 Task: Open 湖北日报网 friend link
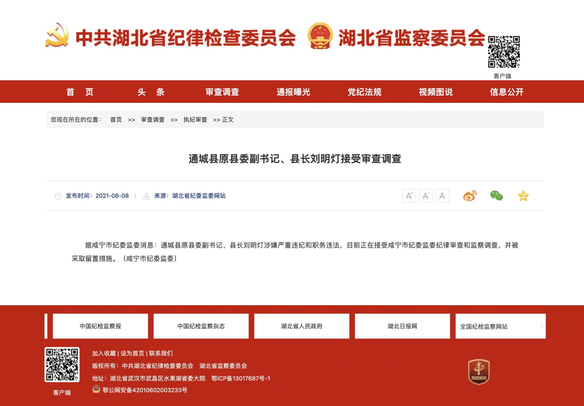[x=402, y=326]
